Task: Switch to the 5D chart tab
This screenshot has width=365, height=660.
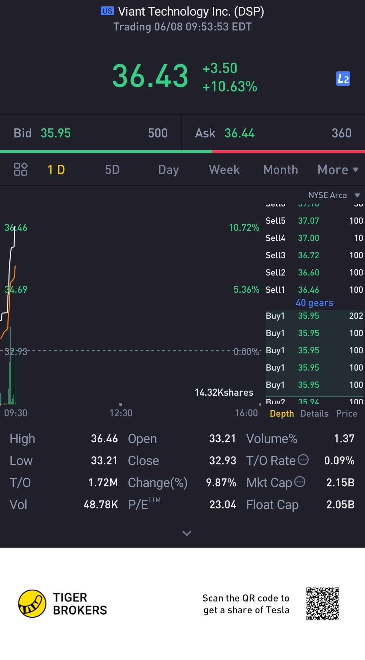Action: 112,170
